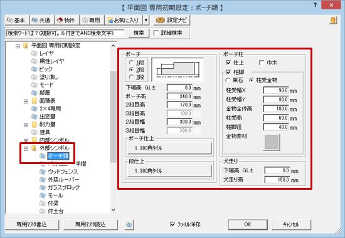
Task: Toggle the 巾木 checkbox
Action: coord(262,63)
